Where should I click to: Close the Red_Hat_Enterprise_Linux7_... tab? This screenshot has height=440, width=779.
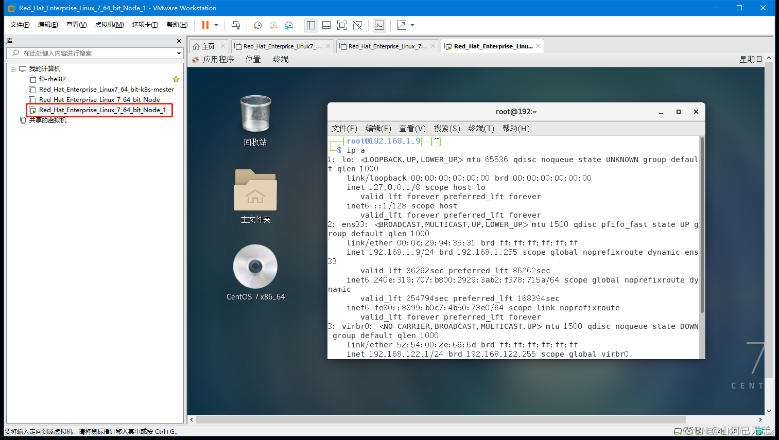(328, 46)
